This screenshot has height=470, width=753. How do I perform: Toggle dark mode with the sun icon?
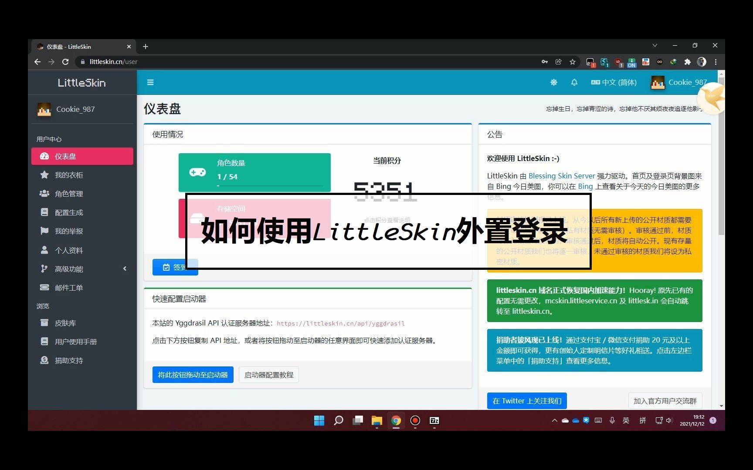coord(553,82)
